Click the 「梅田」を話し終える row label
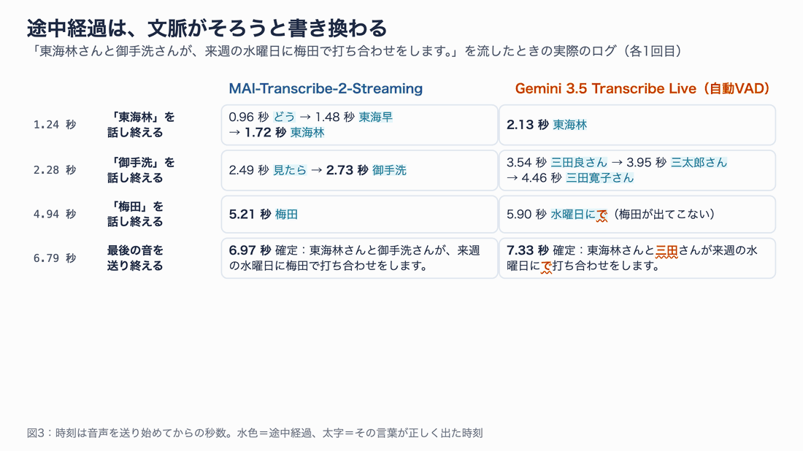The width and height of the screenshot is (803, 451). [x=135, y=214]
